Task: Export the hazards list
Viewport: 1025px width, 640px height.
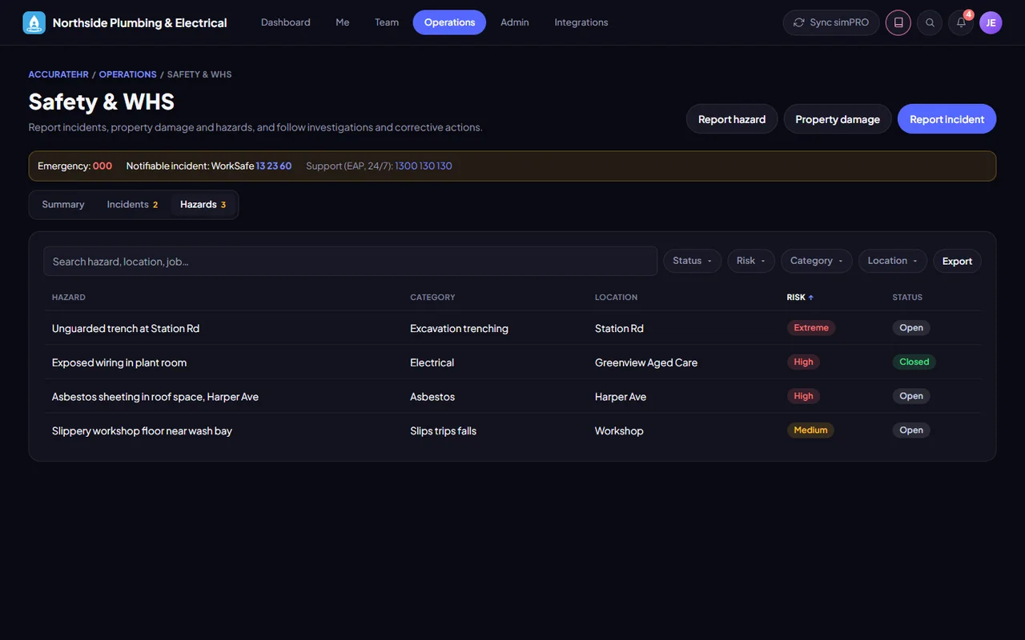Action: (x=957, y=261)
